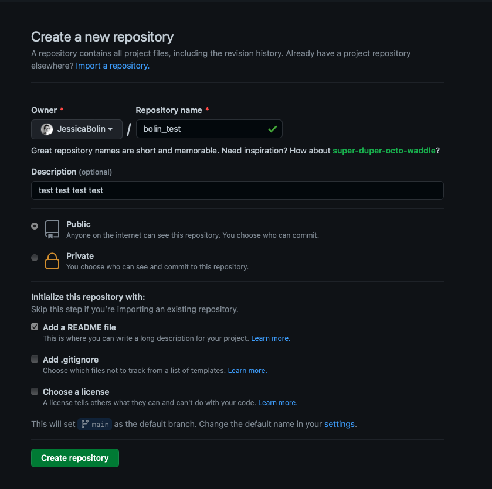Open the Import a repository link
Screen dimensions: 492x489
[113, 66]
